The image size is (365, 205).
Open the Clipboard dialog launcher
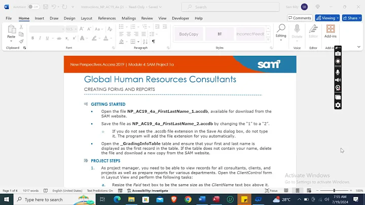point(24,48)
